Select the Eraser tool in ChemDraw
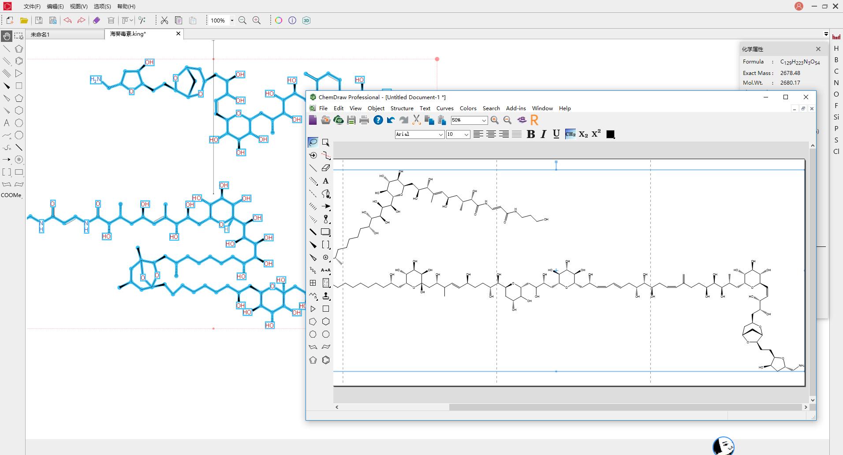The width and height of the screenshot is (843, 455). pyautogui.click(x=326, y=168)
